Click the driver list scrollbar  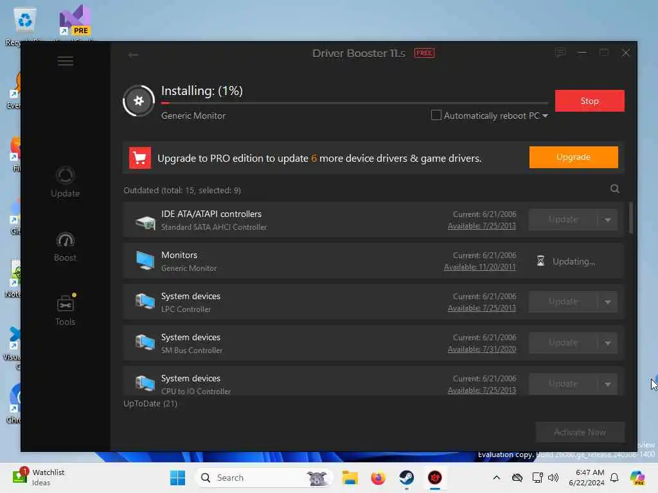point(630,217)
